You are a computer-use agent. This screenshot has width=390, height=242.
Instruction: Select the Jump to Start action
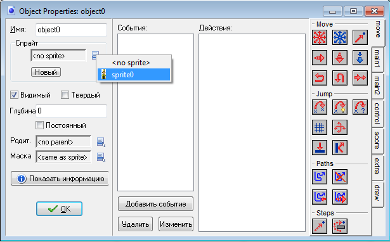[340, 107]
